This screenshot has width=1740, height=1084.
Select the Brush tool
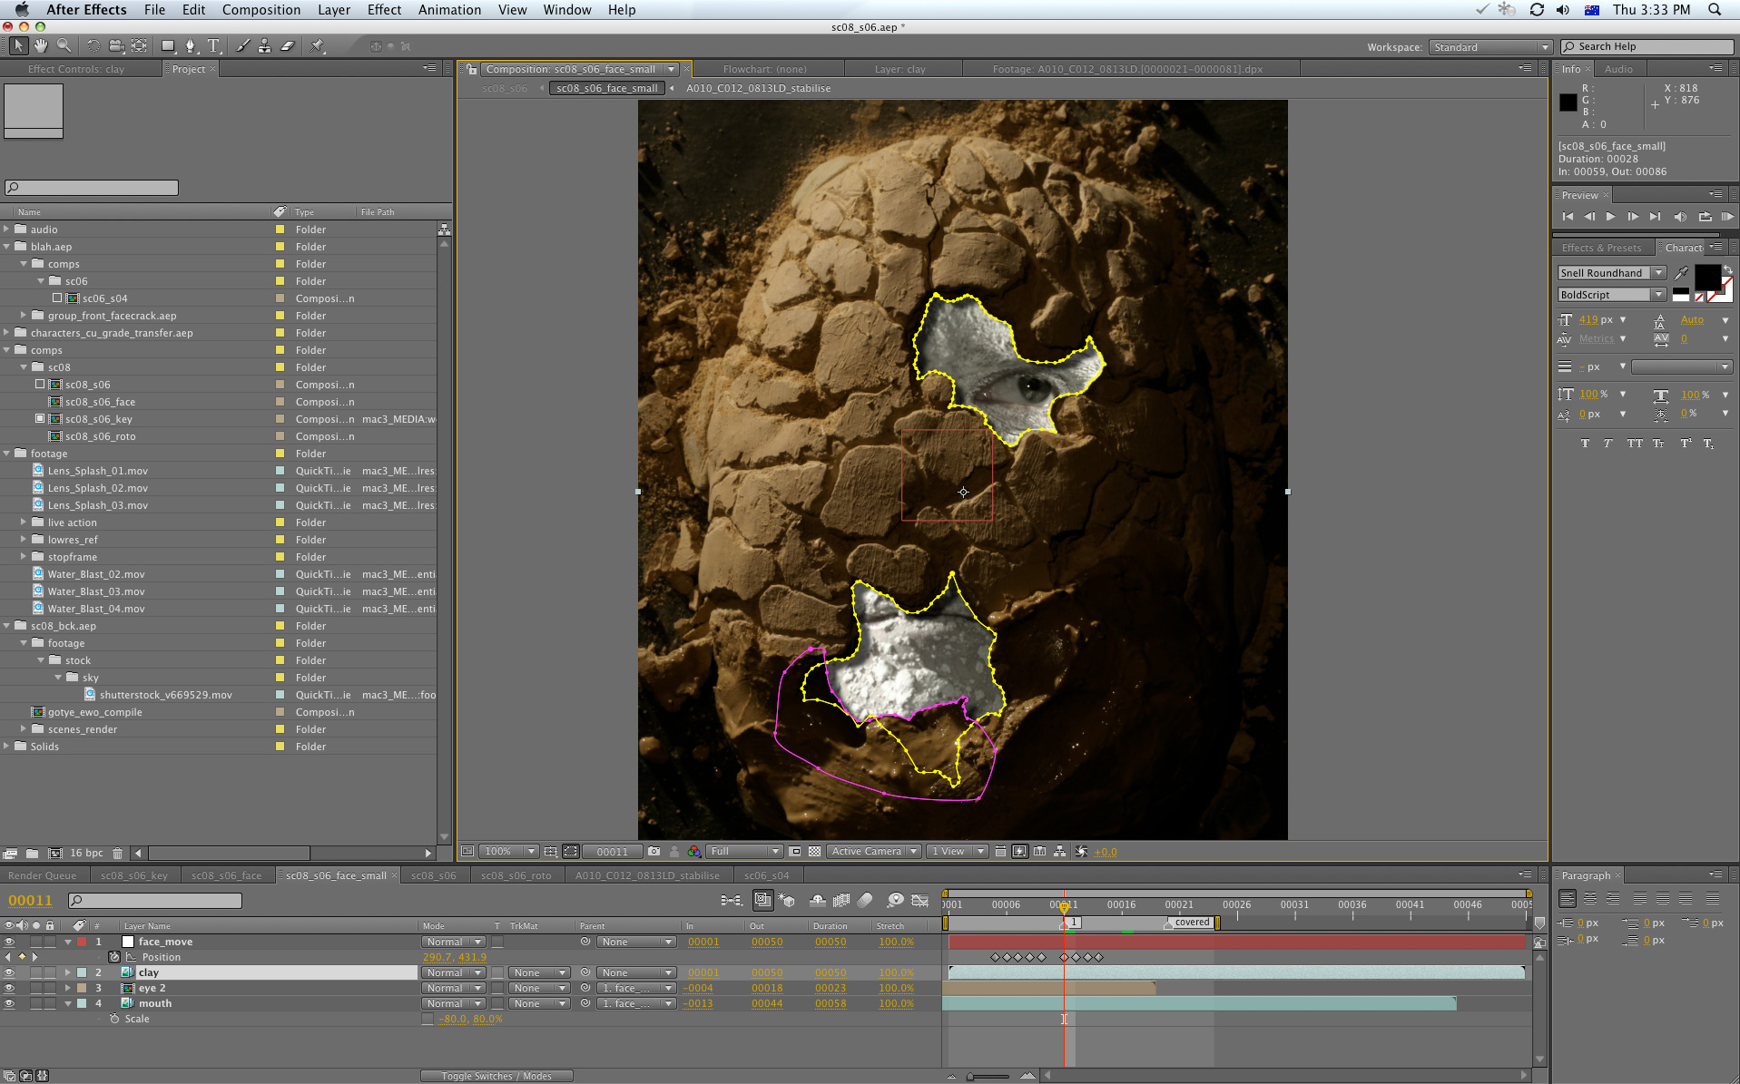tap(242, 45)
